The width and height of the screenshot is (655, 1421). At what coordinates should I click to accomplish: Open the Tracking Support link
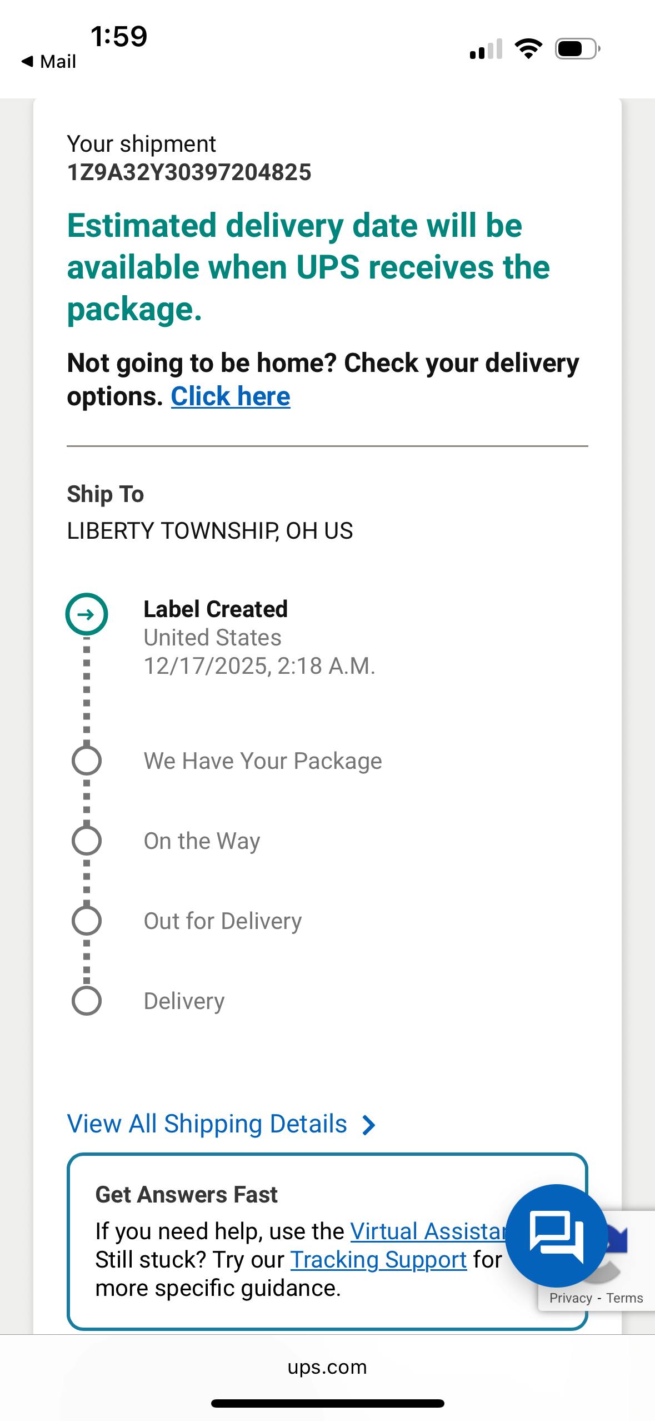point(378,1260)
